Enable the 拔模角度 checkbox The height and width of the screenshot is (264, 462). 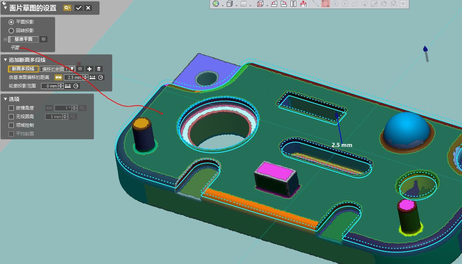tap(11, 108)
